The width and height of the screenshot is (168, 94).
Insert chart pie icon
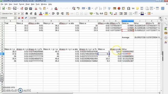[119, 8]
